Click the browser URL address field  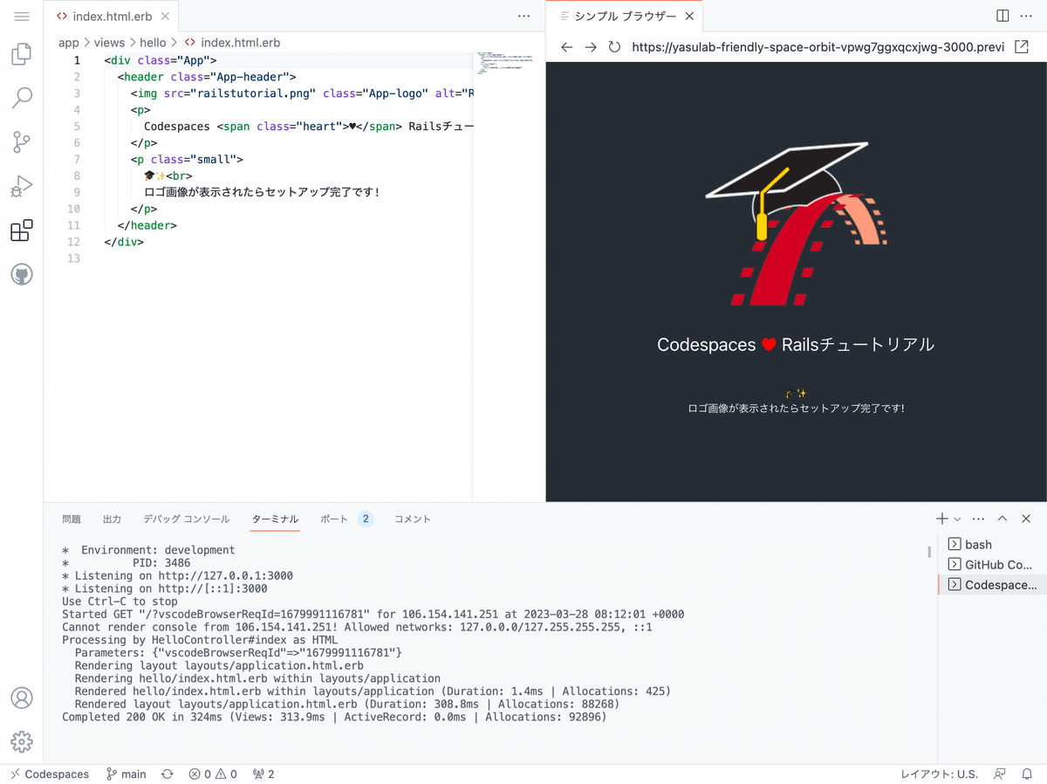(x=818, y=47)
